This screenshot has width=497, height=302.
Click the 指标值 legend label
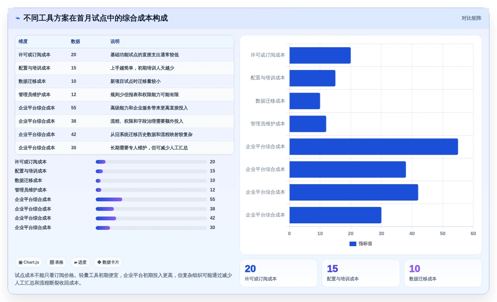click(x=365, y=244)
